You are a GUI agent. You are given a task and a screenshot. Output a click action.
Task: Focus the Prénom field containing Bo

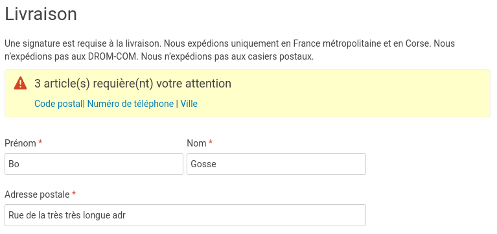coord(94,164)
